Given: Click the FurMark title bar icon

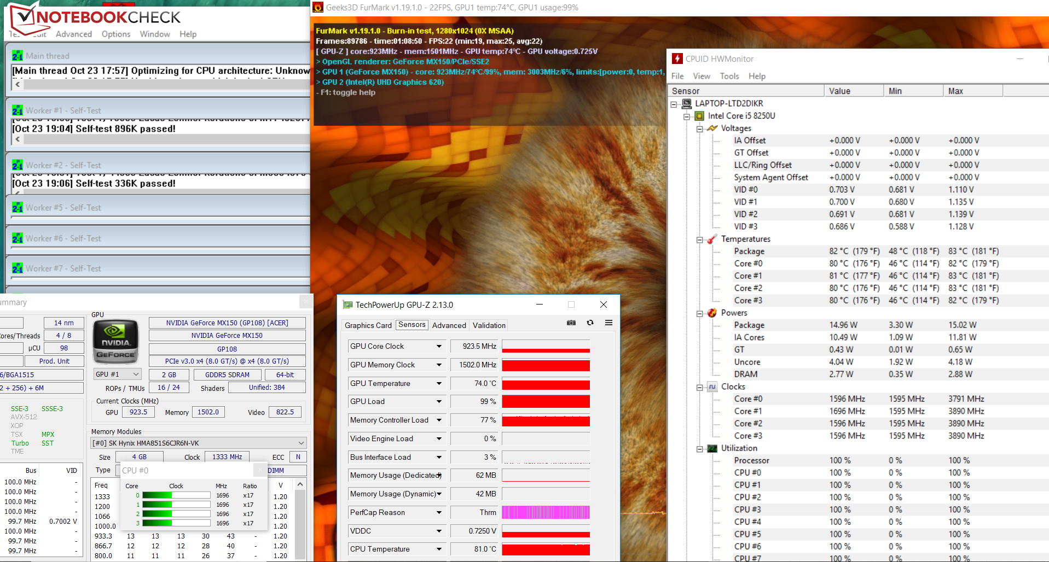Looking at the screenshot, I should 318,8.
